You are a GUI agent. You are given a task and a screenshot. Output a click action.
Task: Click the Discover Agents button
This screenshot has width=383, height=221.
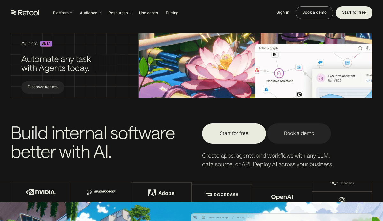[x=42, y=87]
